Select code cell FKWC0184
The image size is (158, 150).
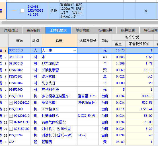pyautogui.click(x=19, y=83)
